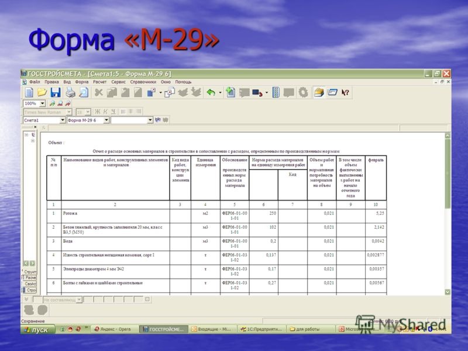Viewport: 468px width, 351px height.
Task: Toggle bold Ж formatting button
Action: coord(97,112)
